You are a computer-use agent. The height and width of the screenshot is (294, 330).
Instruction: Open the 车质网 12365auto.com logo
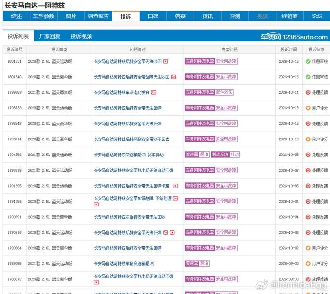pos(294,37)
